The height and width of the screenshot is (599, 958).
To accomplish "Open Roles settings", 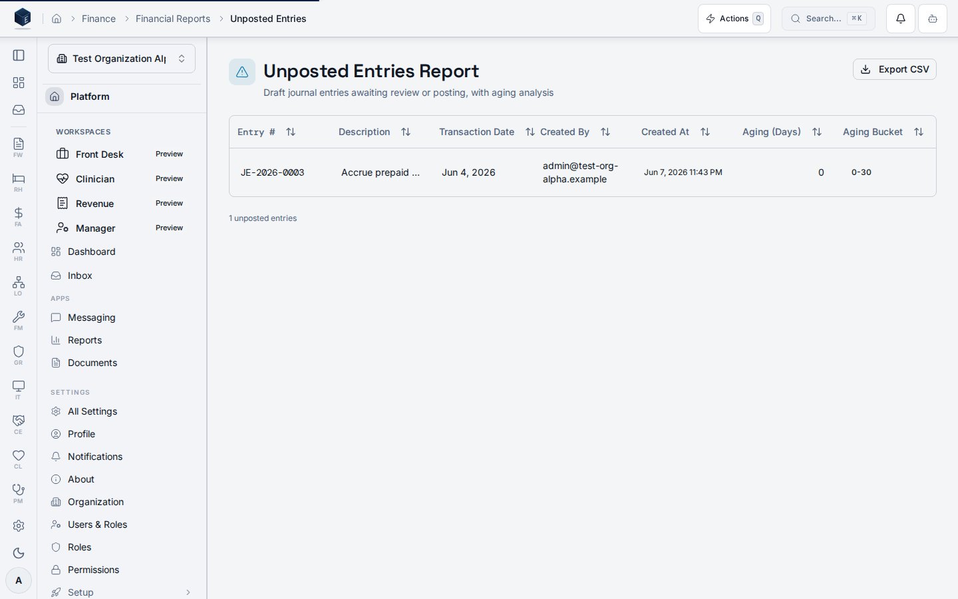I will pyautogui.click(x=122, y=547).
